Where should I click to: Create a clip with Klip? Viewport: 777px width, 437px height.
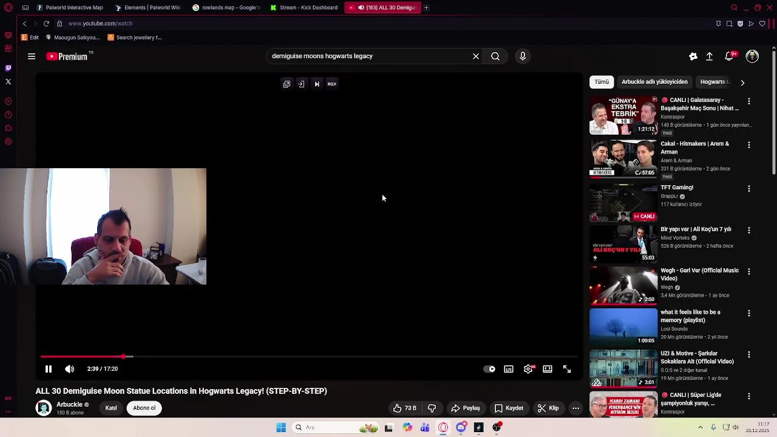[548, 408]
